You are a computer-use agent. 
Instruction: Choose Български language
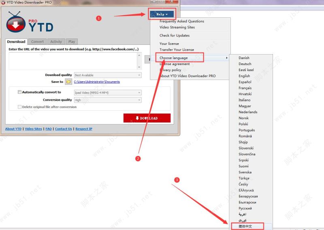(x=251, y=202)
